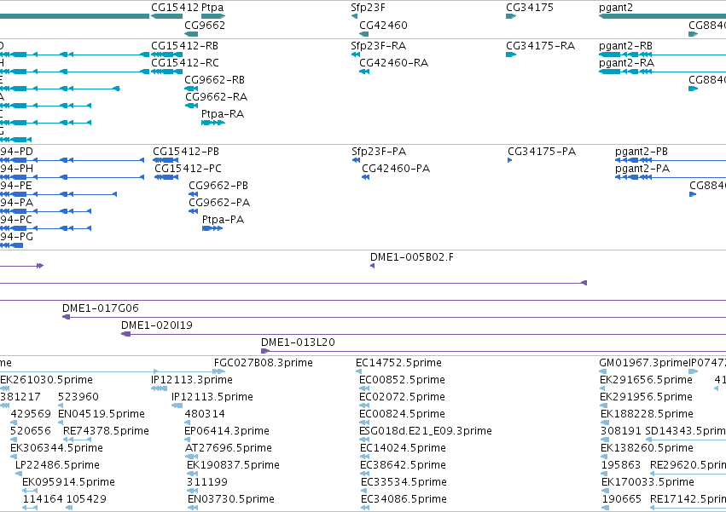Select EST EC14024.5prime
Screen dimensions: 726x512
(x=403, y=448)
